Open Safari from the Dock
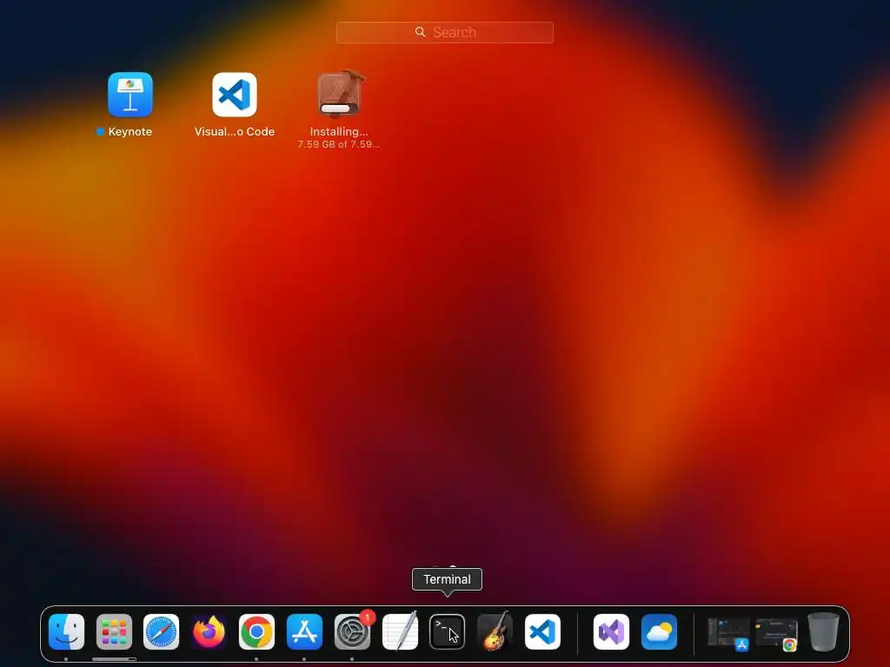 tap(161, 631)
